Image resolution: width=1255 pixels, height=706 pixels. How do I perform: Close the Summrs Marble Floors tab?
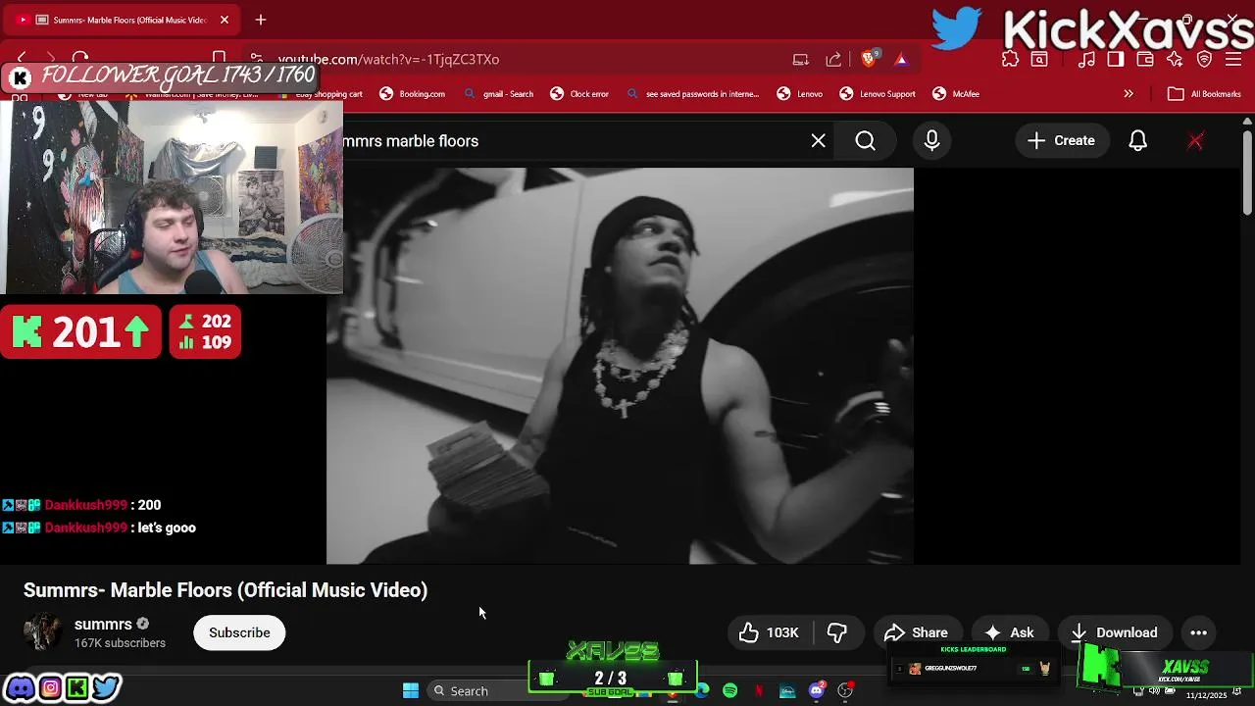pos(225,20)
